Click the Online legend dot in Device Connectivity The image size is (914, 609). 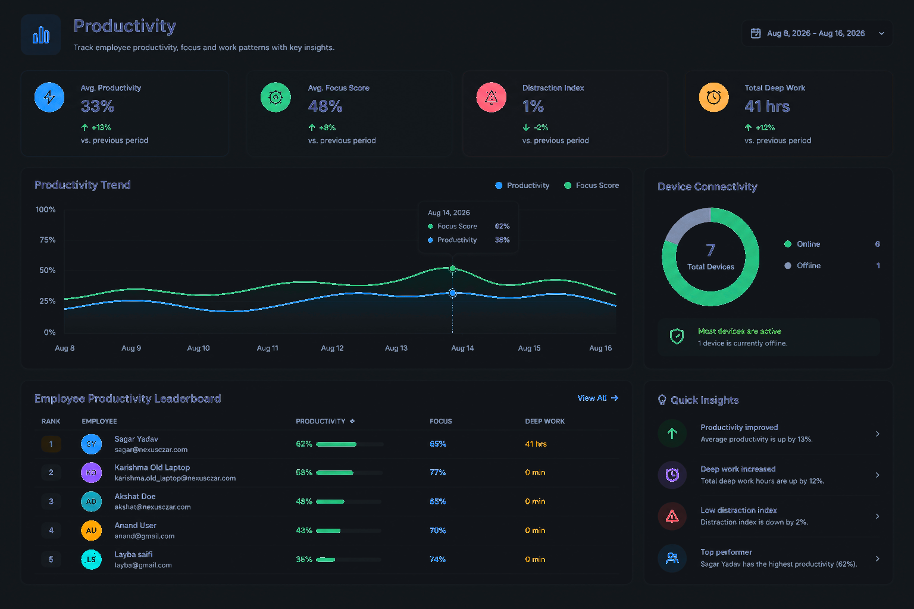click(788, 244)
